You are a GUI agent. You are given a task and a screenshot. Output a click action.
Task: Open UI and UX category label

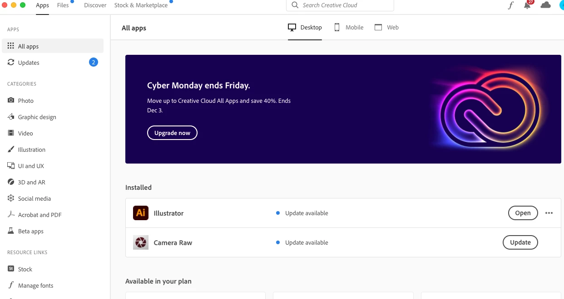coord(31,166)
